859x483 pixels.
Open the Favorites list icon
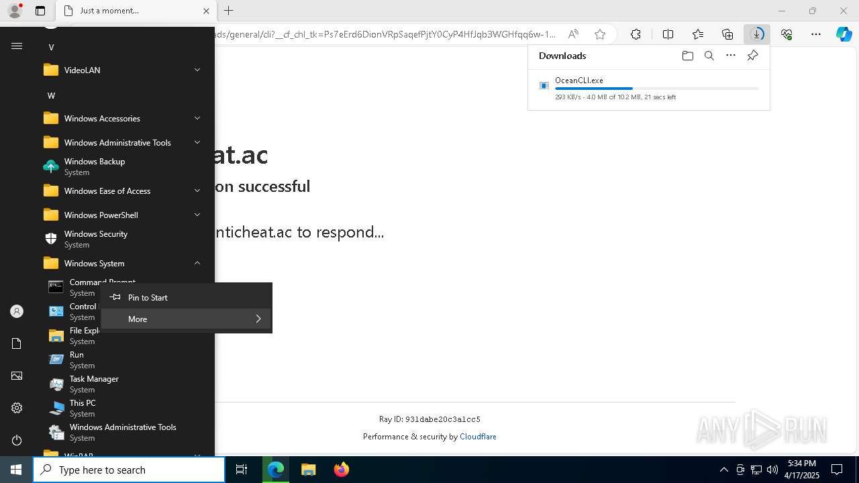click(698, 34)
